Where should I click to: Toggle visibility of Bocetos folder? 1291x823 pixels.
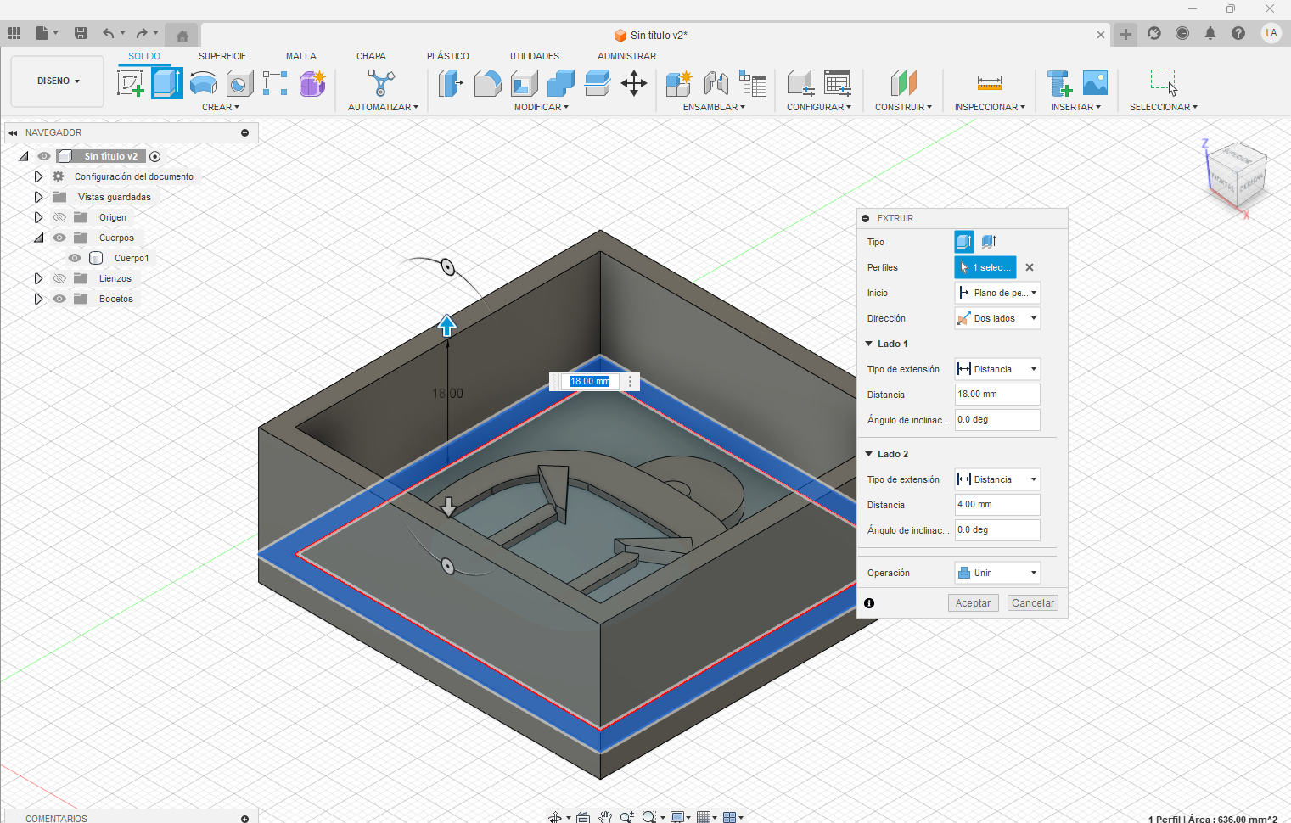click(x=59, y=299)
